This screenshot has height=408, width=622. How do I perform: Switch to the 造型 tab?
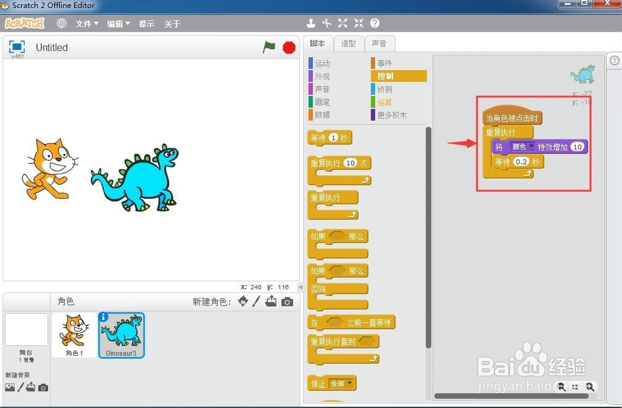[348, 43]
